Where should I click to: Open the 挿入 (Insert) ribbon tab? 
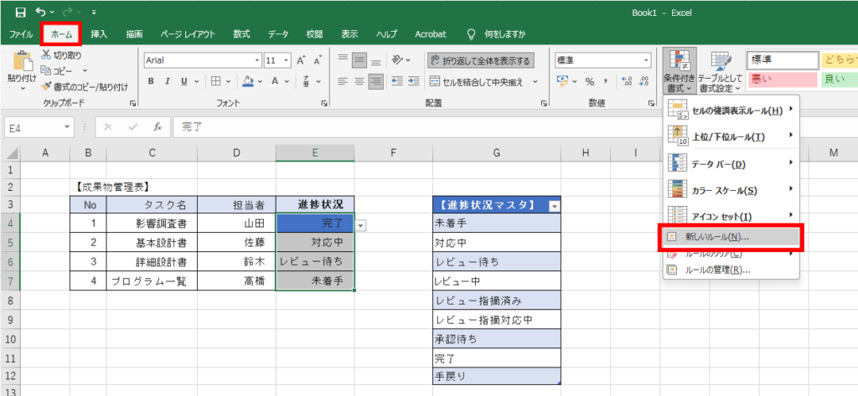(x=99, y=34)
